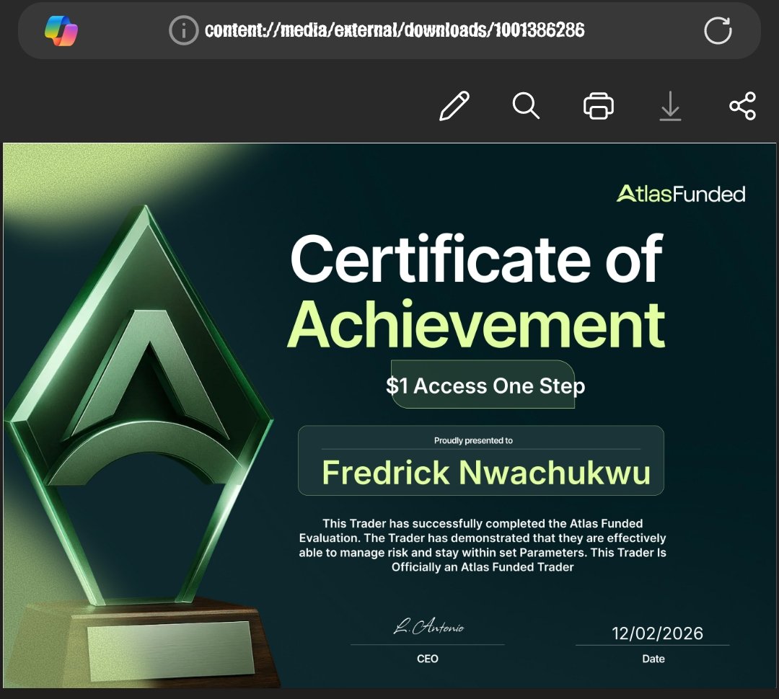Select the search magnifier icon
779x699 pixels.
pos(527,106)
